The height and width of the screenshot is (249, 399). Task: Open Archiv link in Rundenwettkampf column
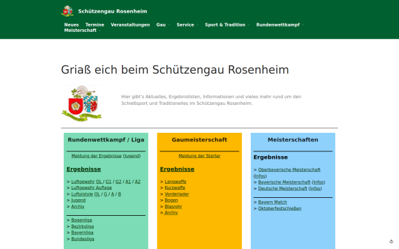pos(78,207)
